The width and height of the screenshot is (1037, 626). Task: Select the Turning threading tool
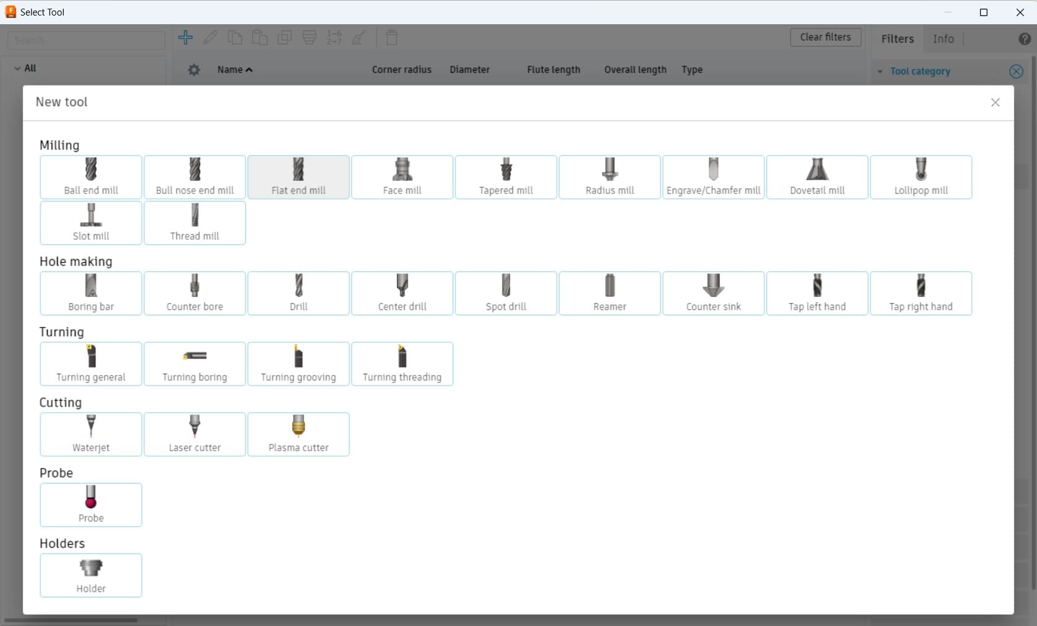(402, 364)
